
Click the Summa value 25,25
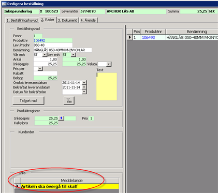click(x=194, y=11)
